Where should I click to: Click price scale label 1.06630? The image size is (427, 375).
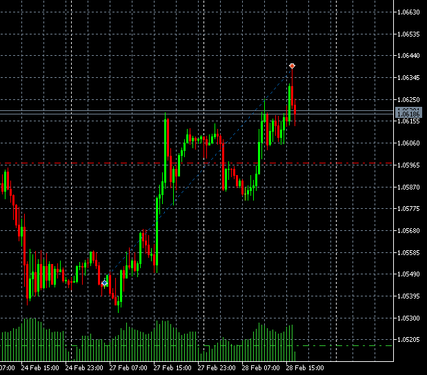pos(409,12)
